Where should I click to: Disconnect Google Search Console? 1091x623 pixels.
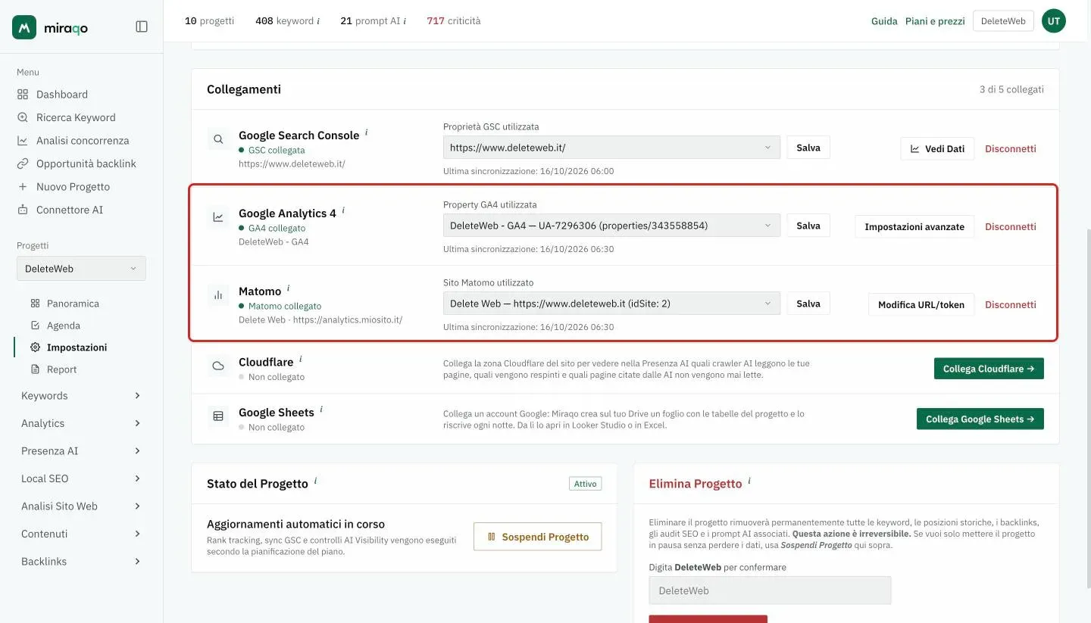[1011, 149]
